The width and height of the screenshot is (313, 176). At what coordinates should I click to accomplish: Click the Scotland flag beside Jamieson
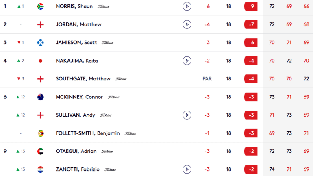[41, 43]
